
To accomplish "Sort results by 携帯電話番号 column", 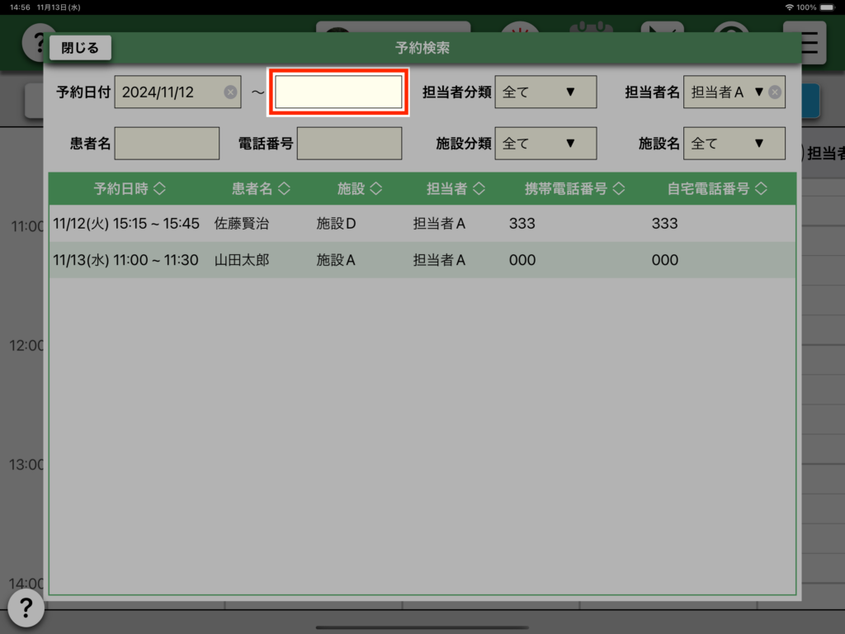I will 575,189.
